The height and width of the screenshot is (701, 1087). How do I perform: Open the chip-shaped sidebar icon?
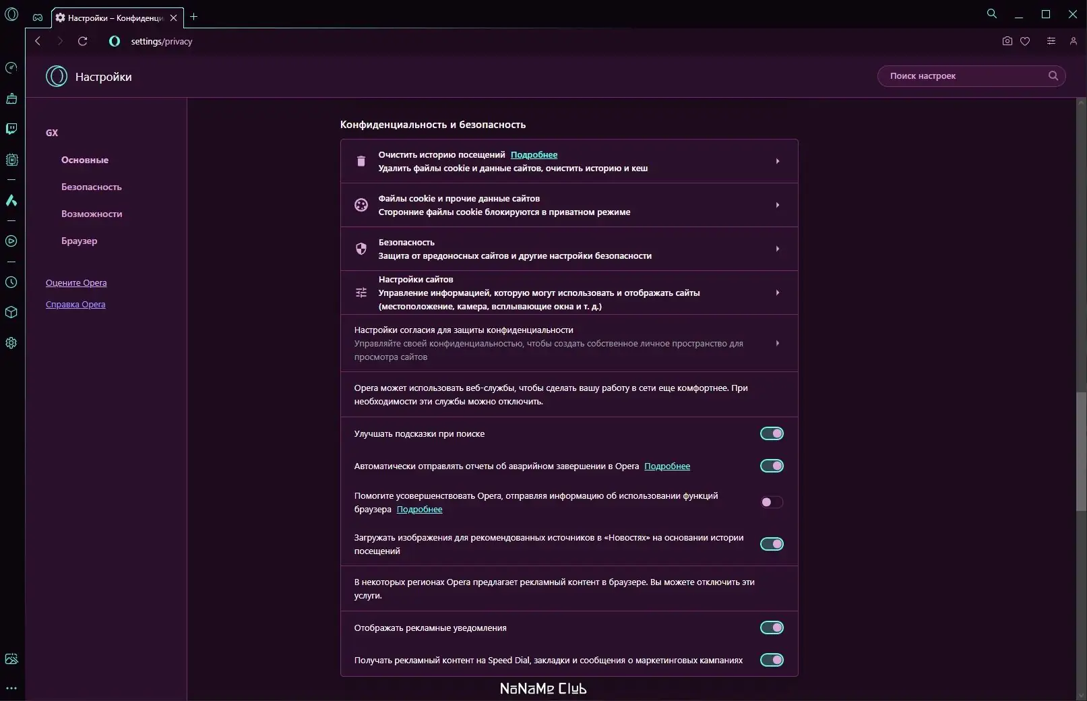point(11,160)
